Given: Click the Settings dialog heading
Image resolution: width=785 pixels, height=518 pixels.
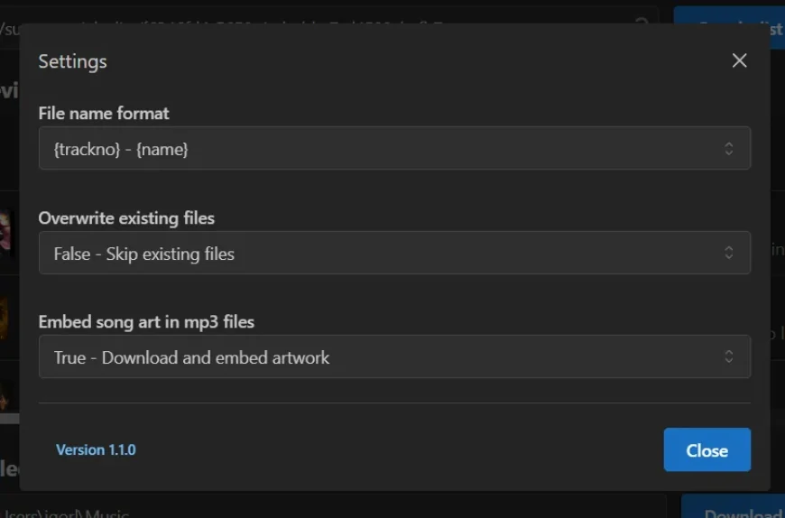Looking at the screenshot, I should click(72, 61).
